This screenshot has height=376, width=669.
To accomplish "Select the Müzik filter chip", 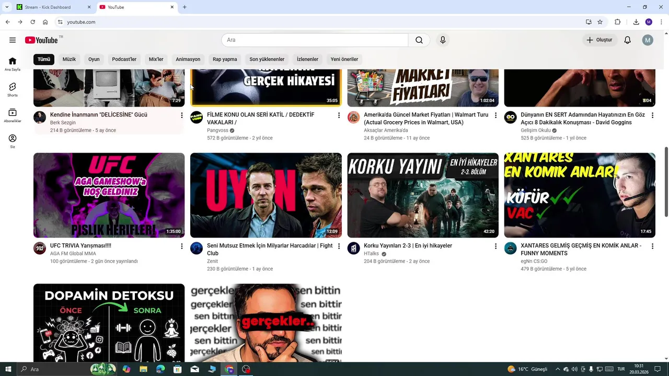I will click(70, 59).
